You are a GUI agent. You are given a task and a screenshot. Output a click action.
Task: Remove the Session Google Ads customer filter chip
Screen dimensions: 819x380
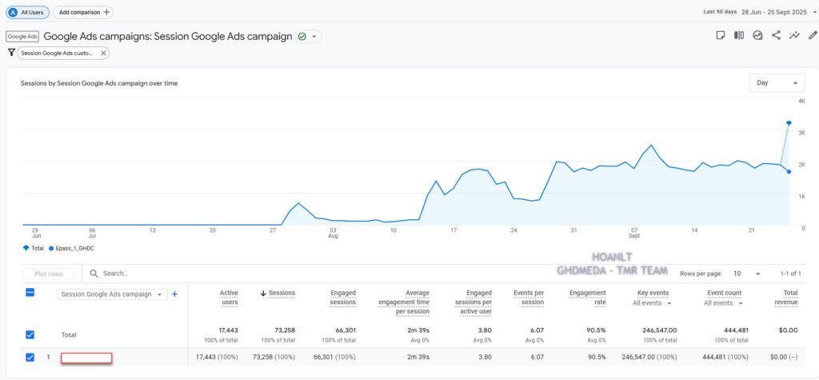(103, 53)
